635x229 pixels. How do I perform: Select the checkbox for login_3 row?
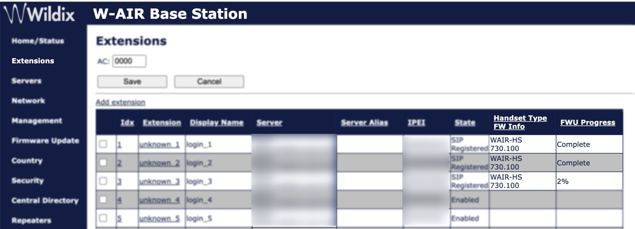[103, 181]
